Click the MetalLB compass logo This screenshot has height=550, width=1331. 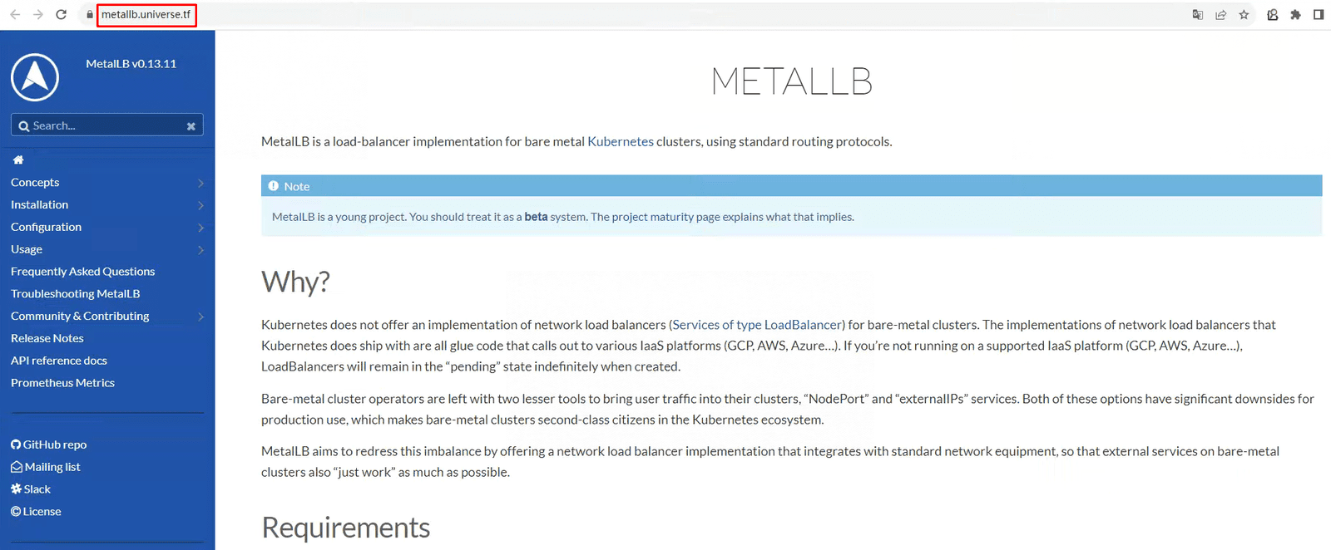pos(35,77)
